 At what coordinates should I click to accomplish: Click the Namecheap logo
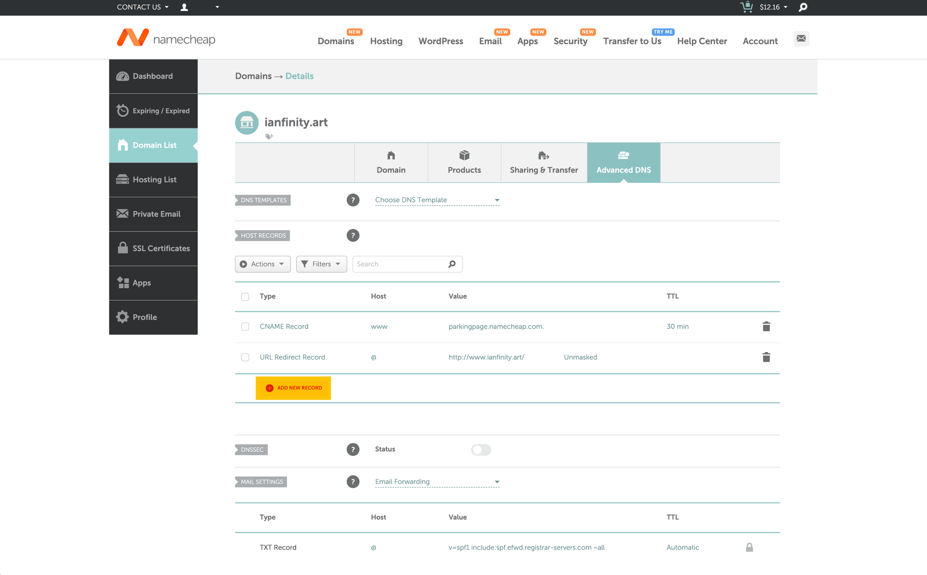tap(166, 38)
